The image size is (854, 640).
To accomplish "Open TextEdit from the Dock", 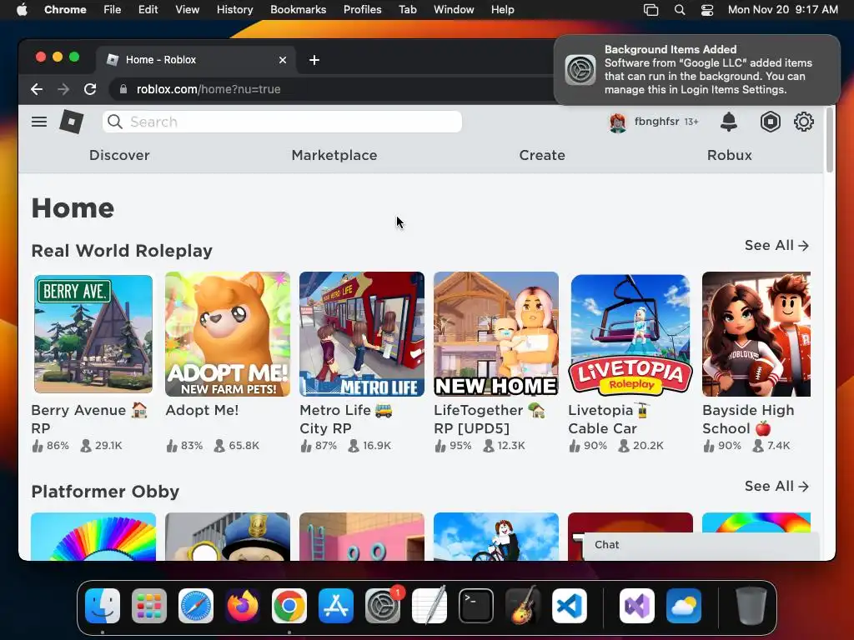I will (430, 606).
